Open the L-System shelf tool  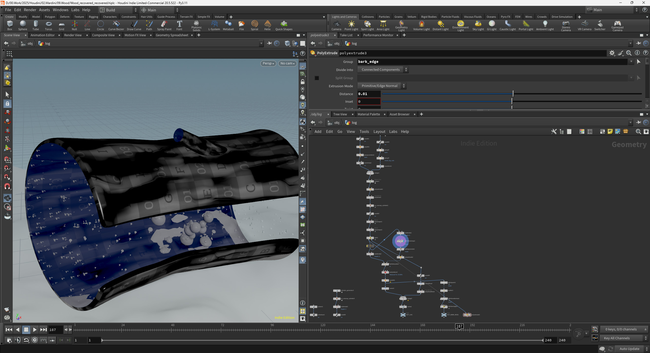click(214, 26)
